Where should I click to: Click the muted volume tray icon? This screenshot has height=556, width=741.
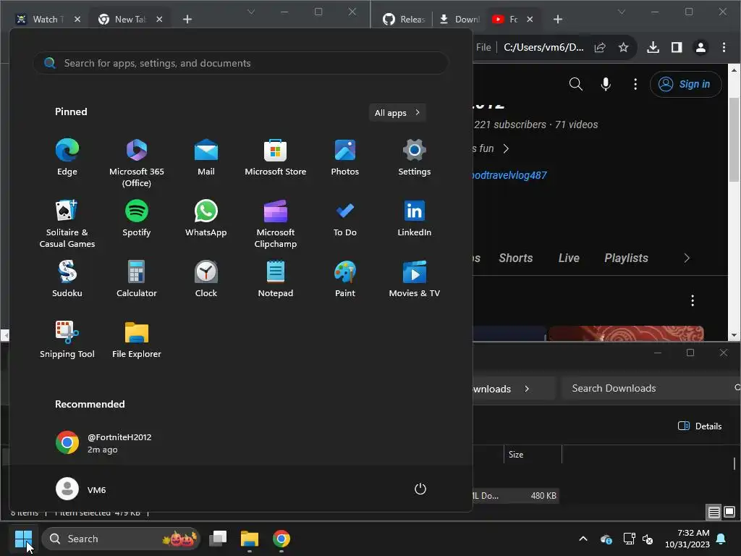point(648,539)
